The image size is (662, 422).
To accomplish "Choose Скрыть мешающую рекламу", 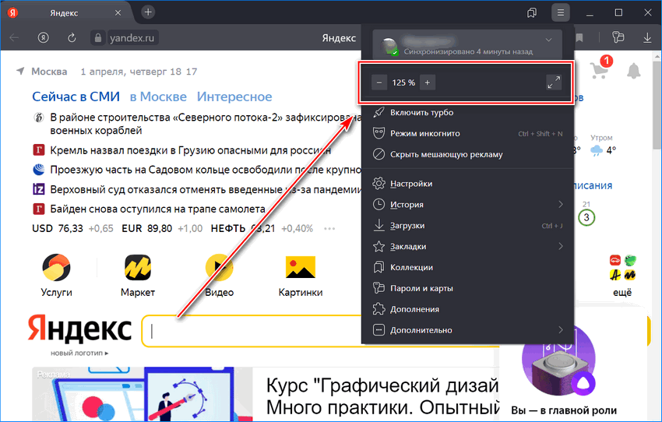I will coord(467,154).
